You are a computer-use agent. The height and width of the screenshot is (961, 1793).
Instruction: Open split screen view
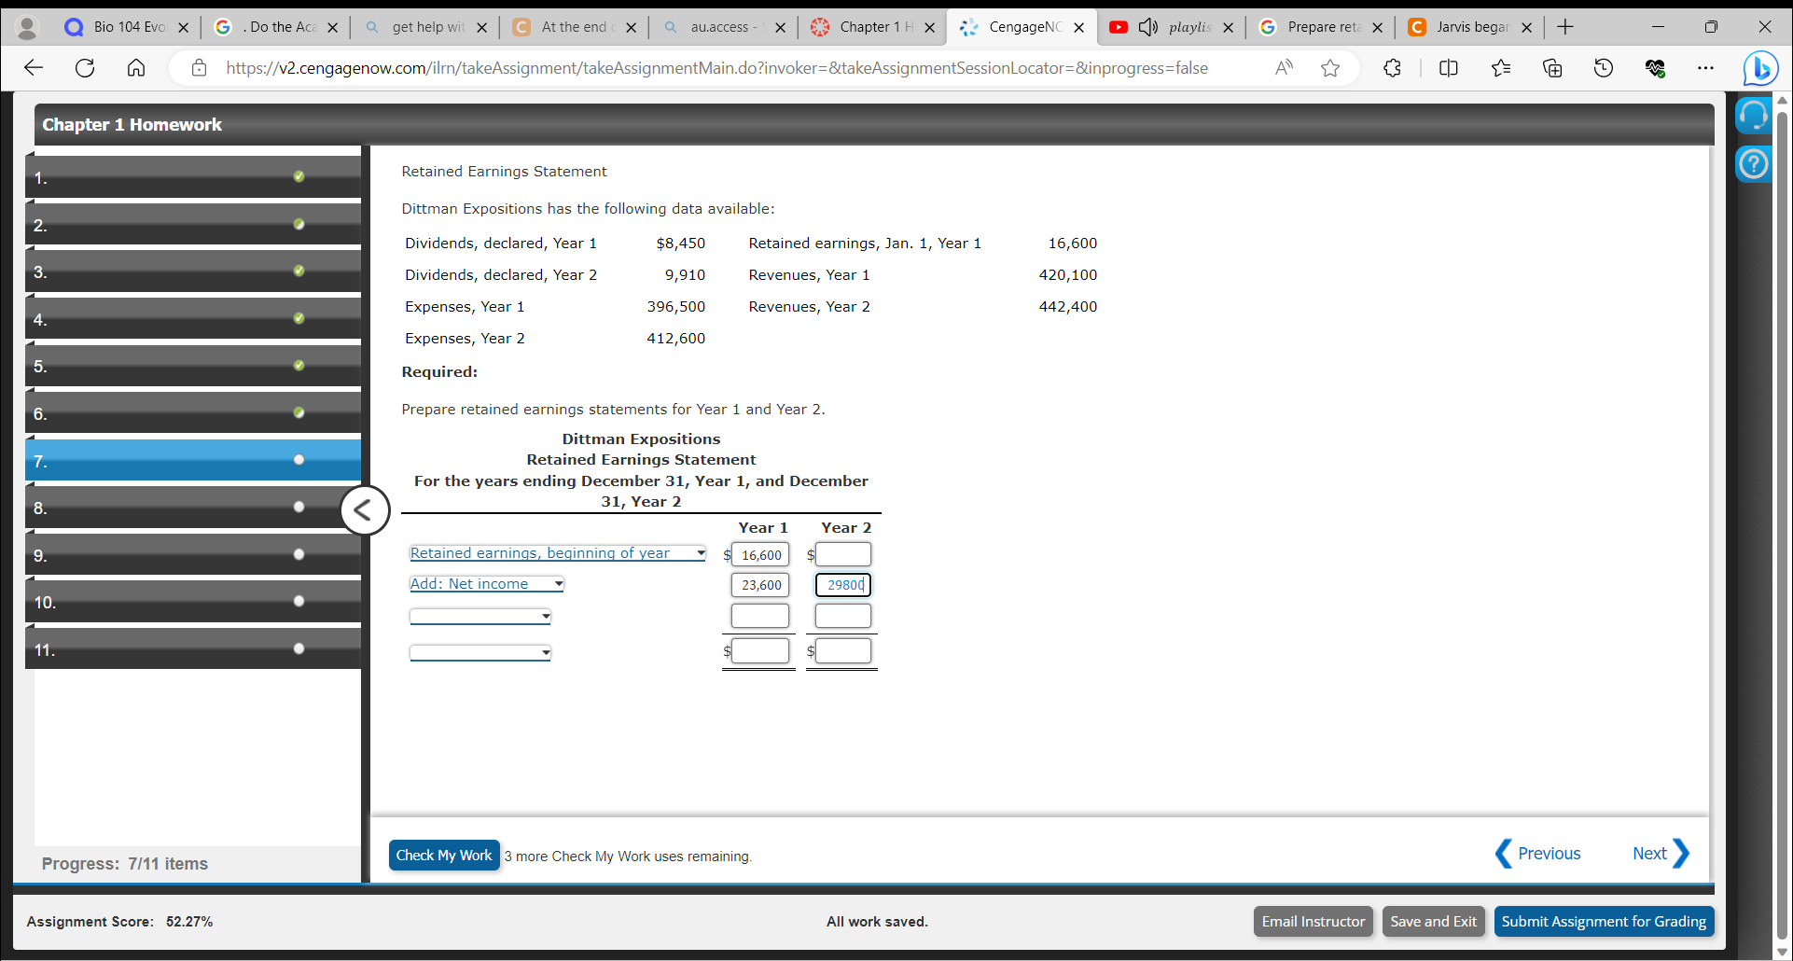point(1449,67)
